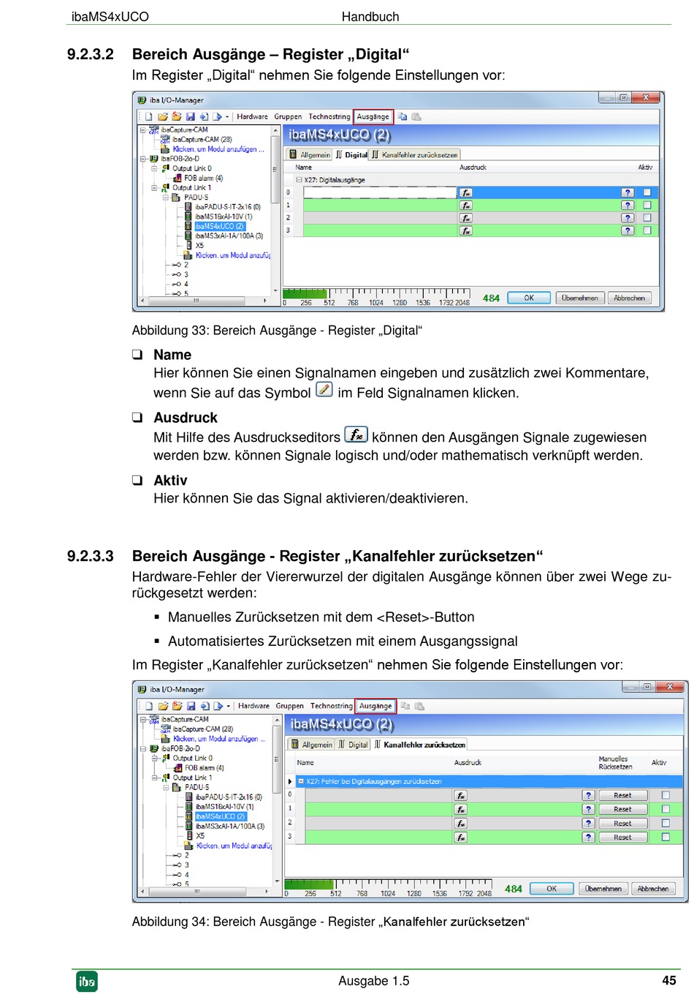Open expression editor for row 0 under Digitalausgänge

pos(466,193)
